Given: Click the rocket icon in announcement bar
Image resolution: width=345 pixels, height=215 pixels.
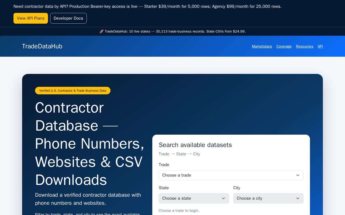Looking at the screenshot, I should pyautogui.click(x=102, y=31).
